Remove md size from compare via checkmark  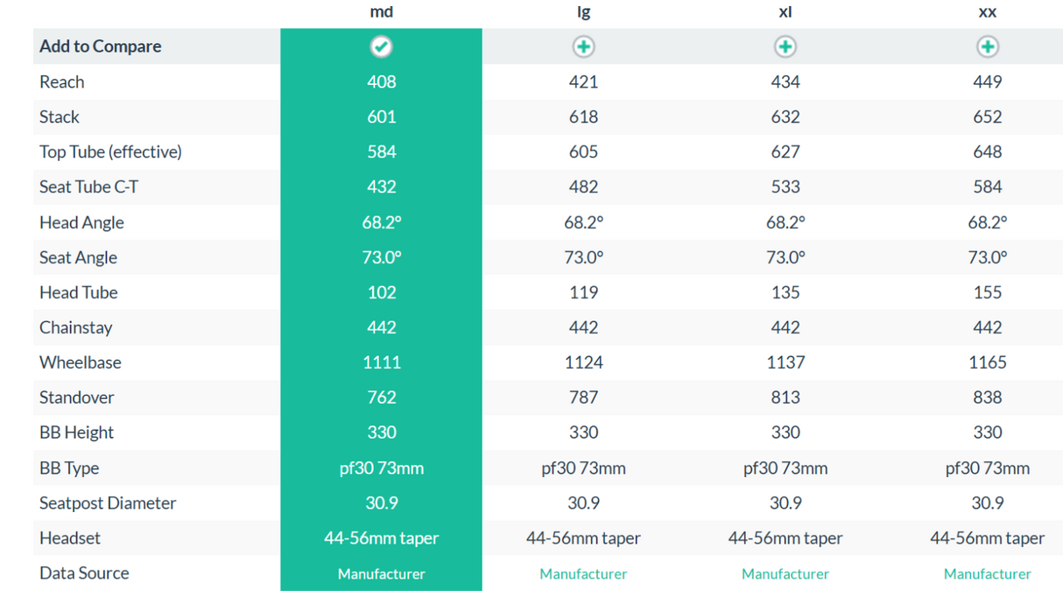click(x=381, y=46)
